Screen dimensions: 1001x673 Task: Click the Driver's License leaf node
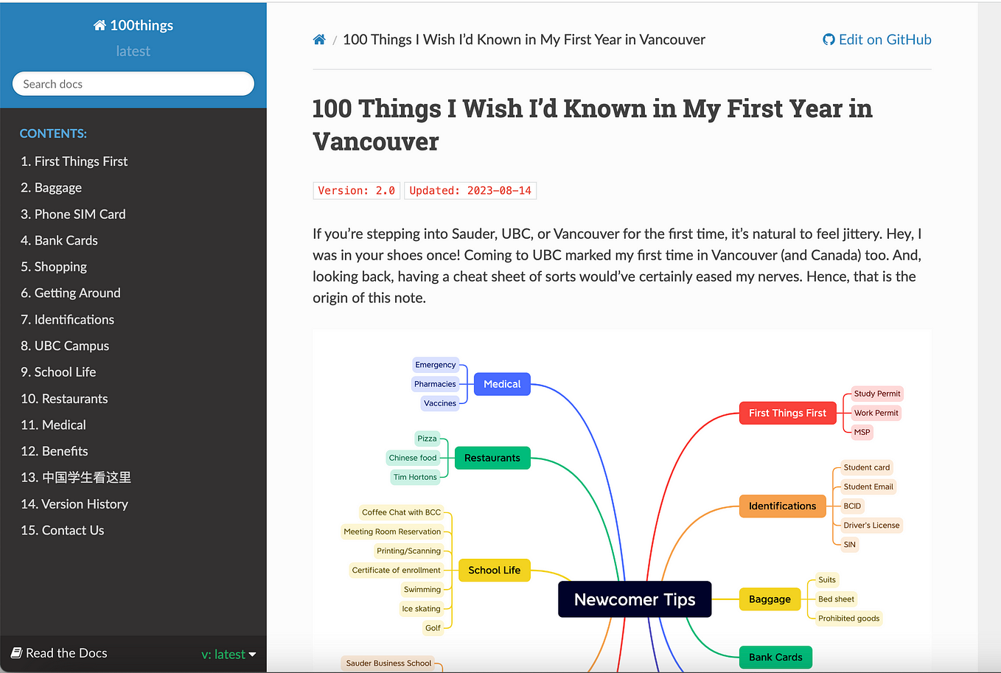point(872,526)
